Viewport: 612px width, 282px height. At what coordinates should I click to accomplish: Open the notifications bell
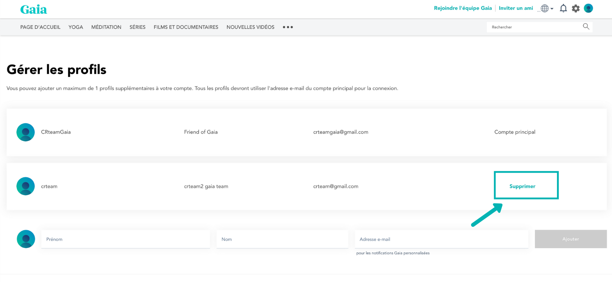(x=563, y=9)
